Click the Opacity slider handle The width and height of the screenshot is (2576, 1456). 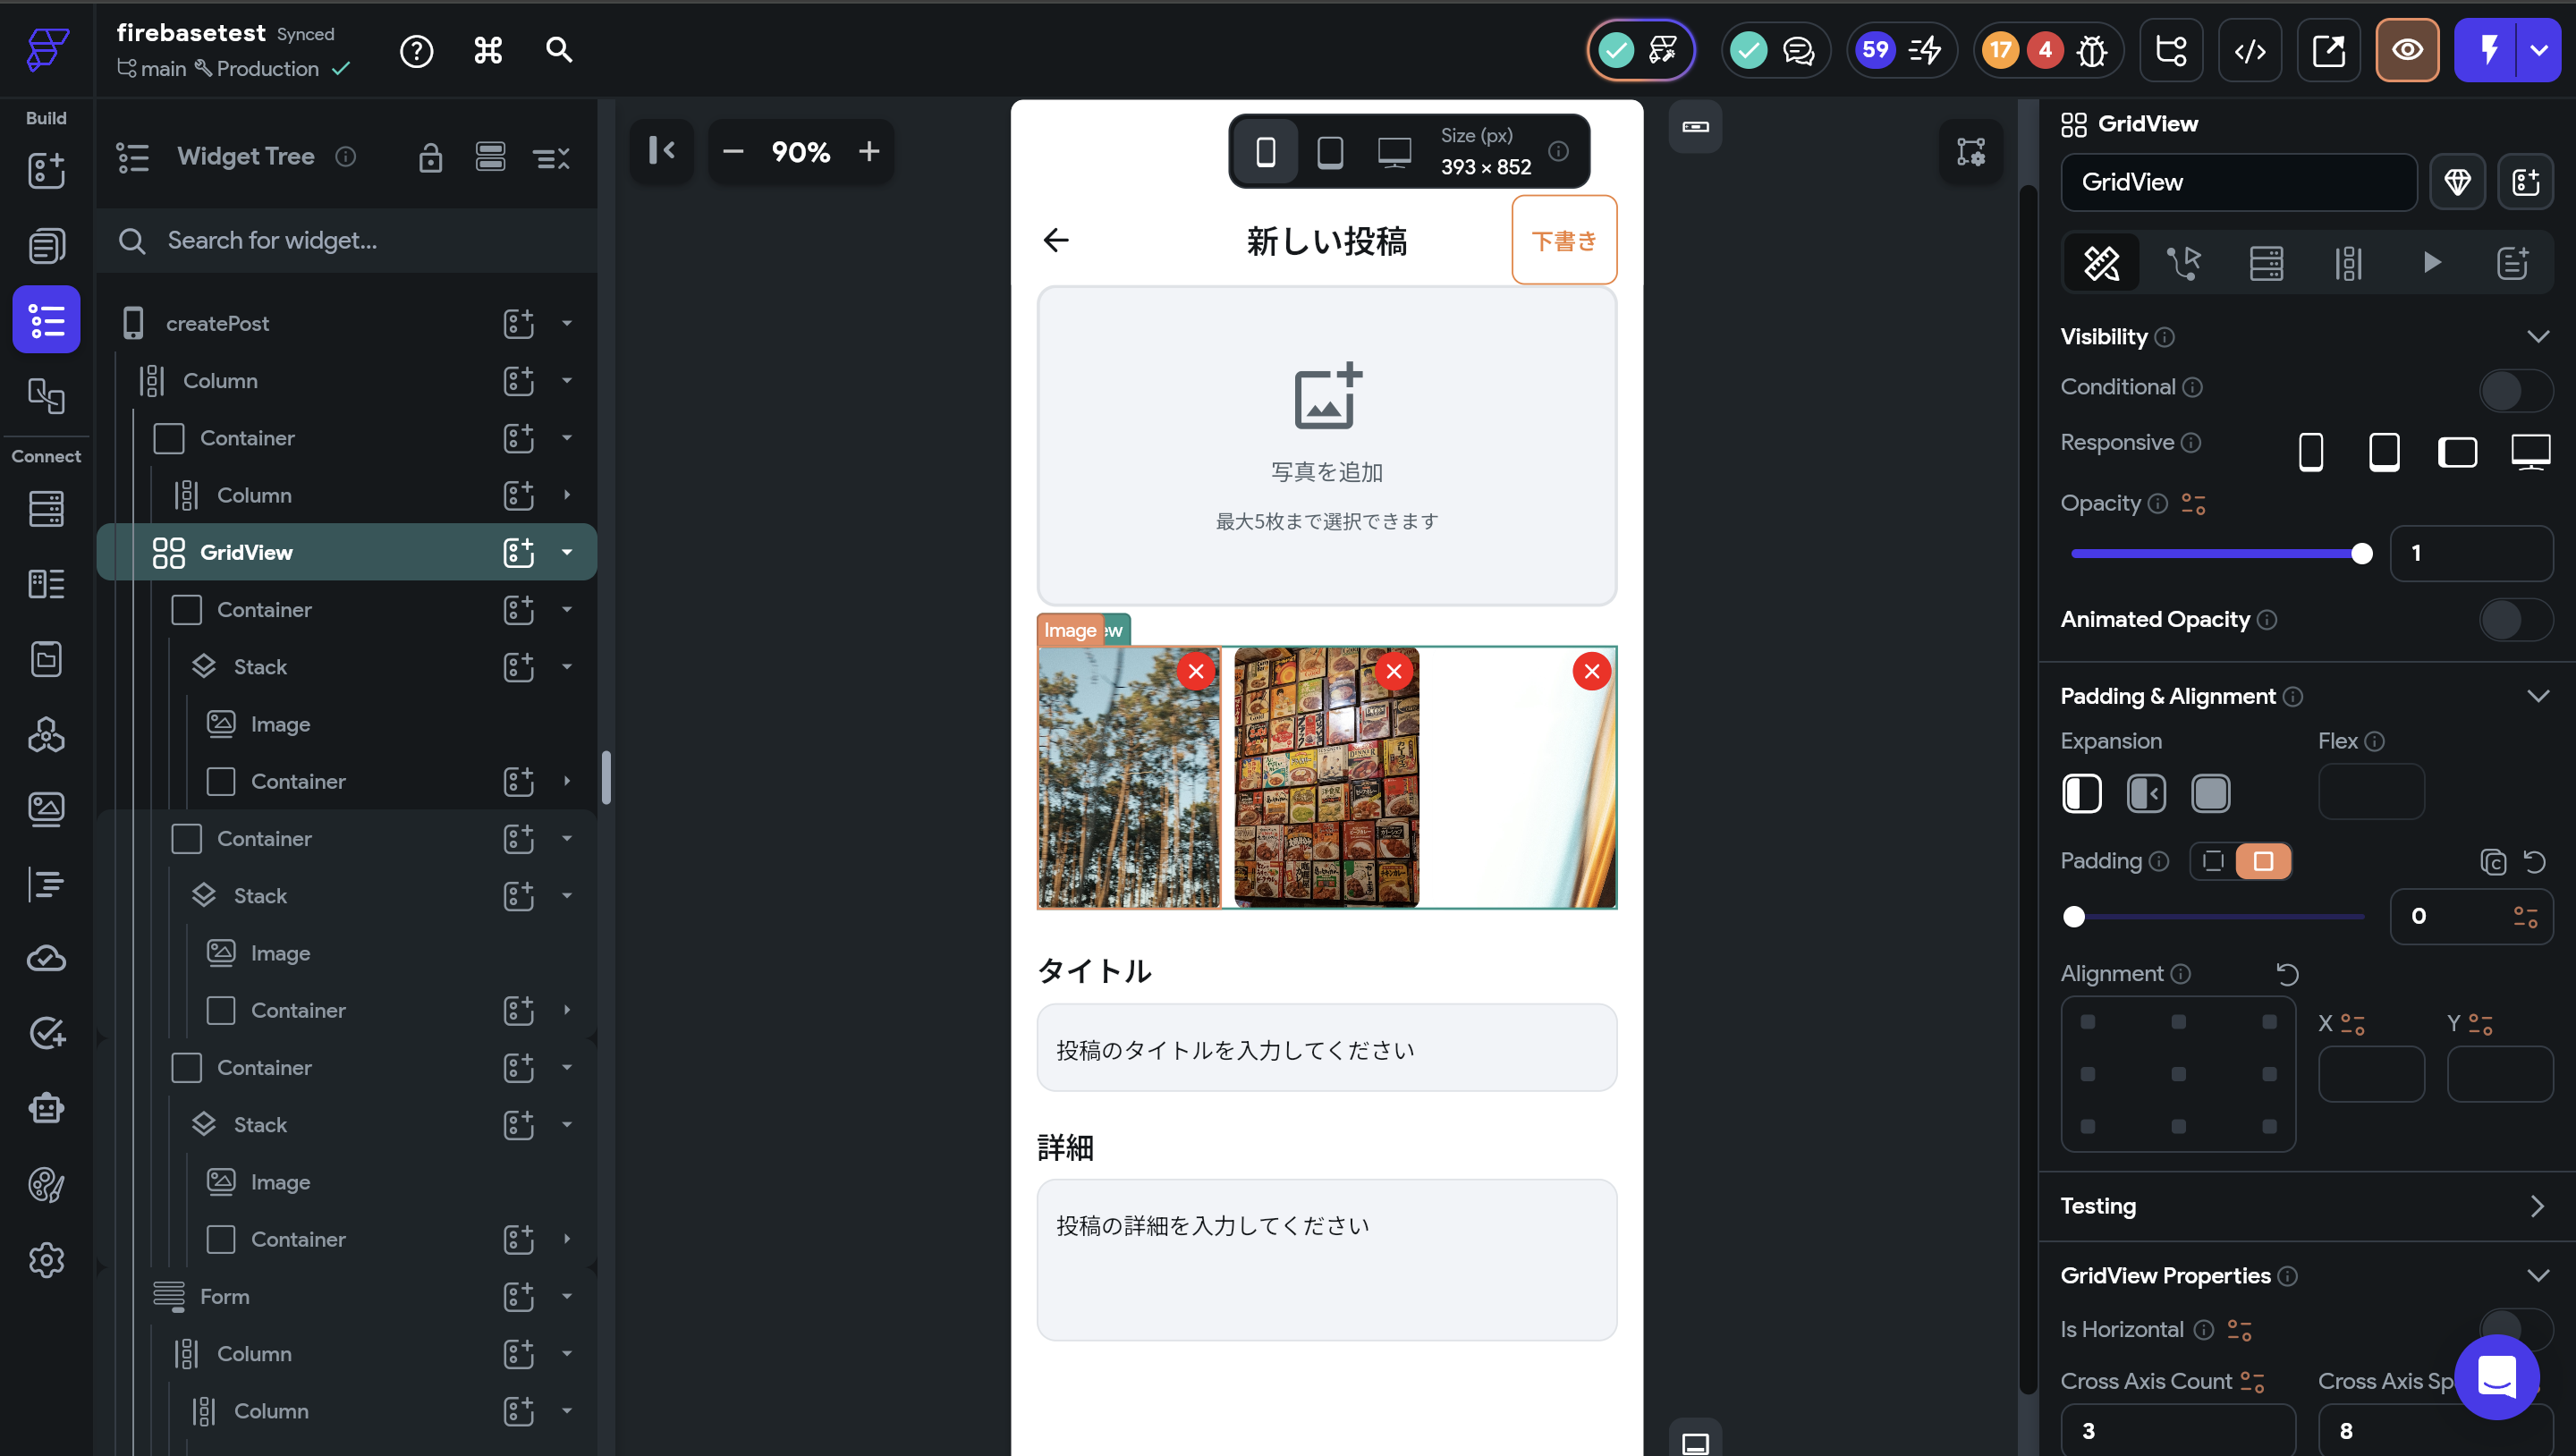(2361, 553)
